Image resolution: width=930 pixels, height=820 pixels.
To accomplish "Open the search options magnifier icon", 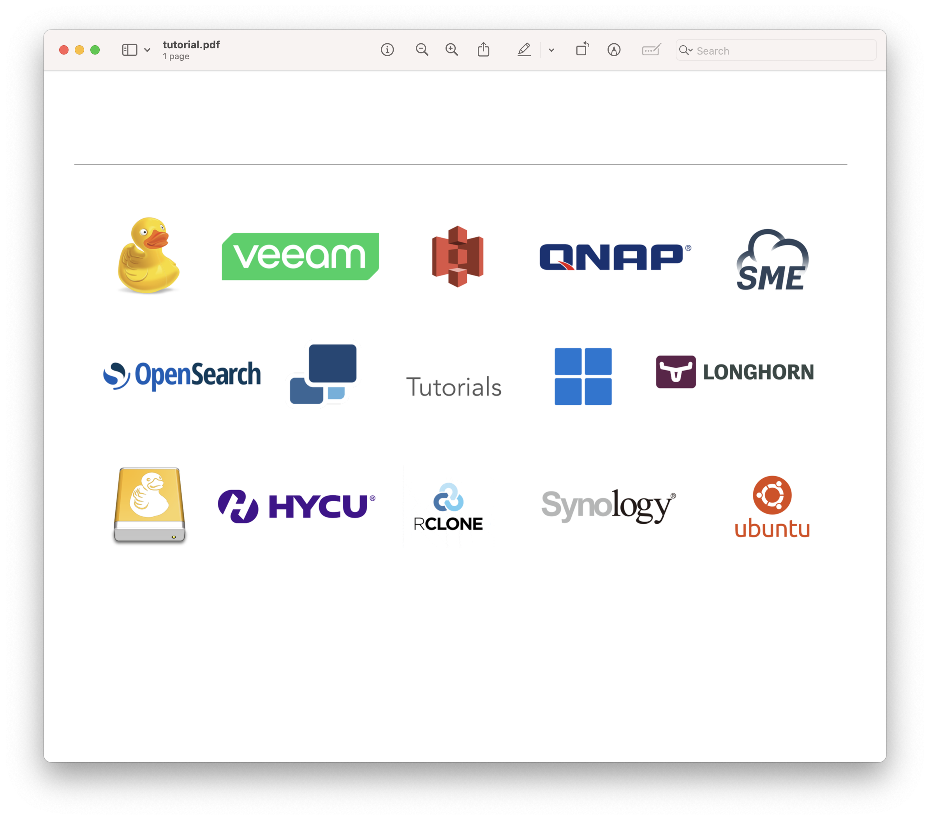I will [x=685, y=50].
